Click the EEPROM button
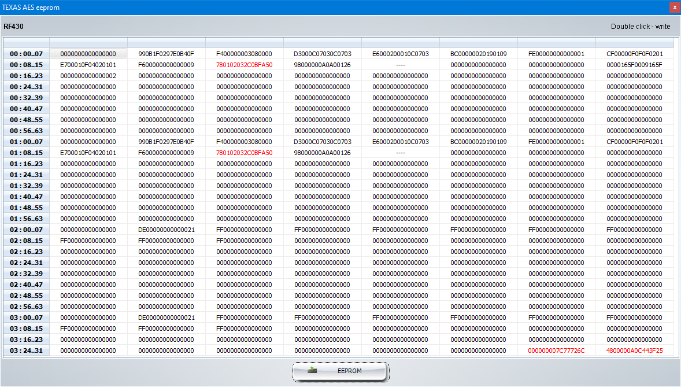The width and height of the screenshot is (681, 387). (x=340, y=371)
